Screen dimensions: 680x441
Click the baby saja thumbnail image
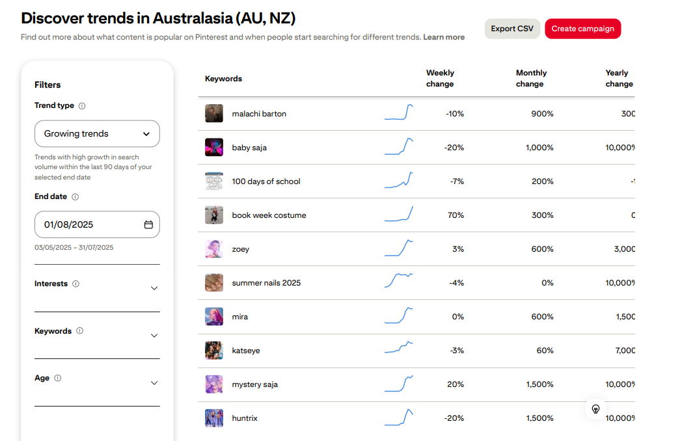[214, 148]
